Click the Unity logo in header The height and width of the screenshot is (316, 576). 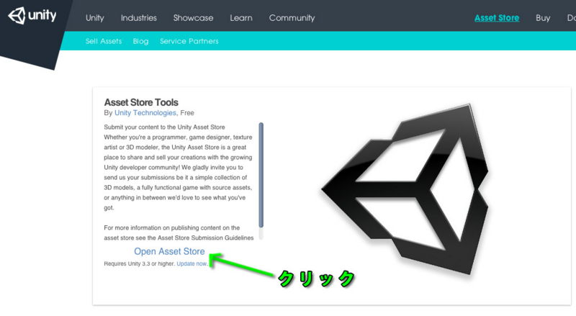[32, 16]
